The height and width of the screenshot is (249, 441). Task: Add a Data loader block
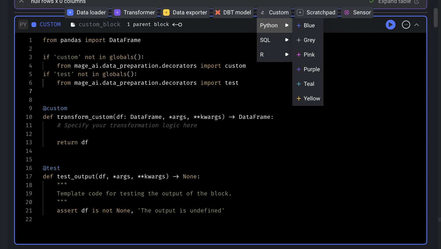tap(86, 12)
